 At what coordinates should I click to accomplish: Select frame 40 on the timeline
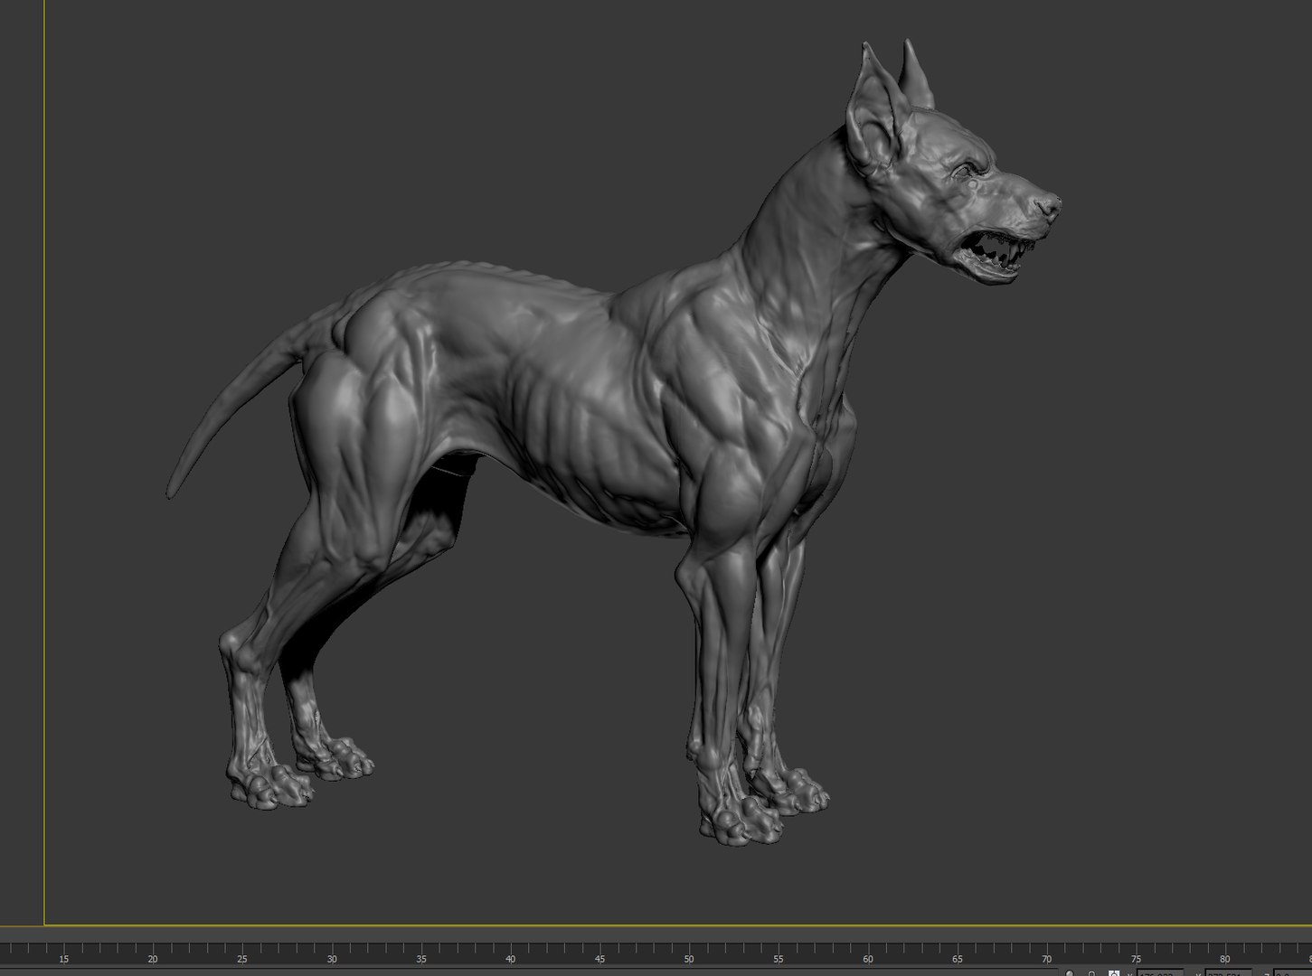(511, 959)
